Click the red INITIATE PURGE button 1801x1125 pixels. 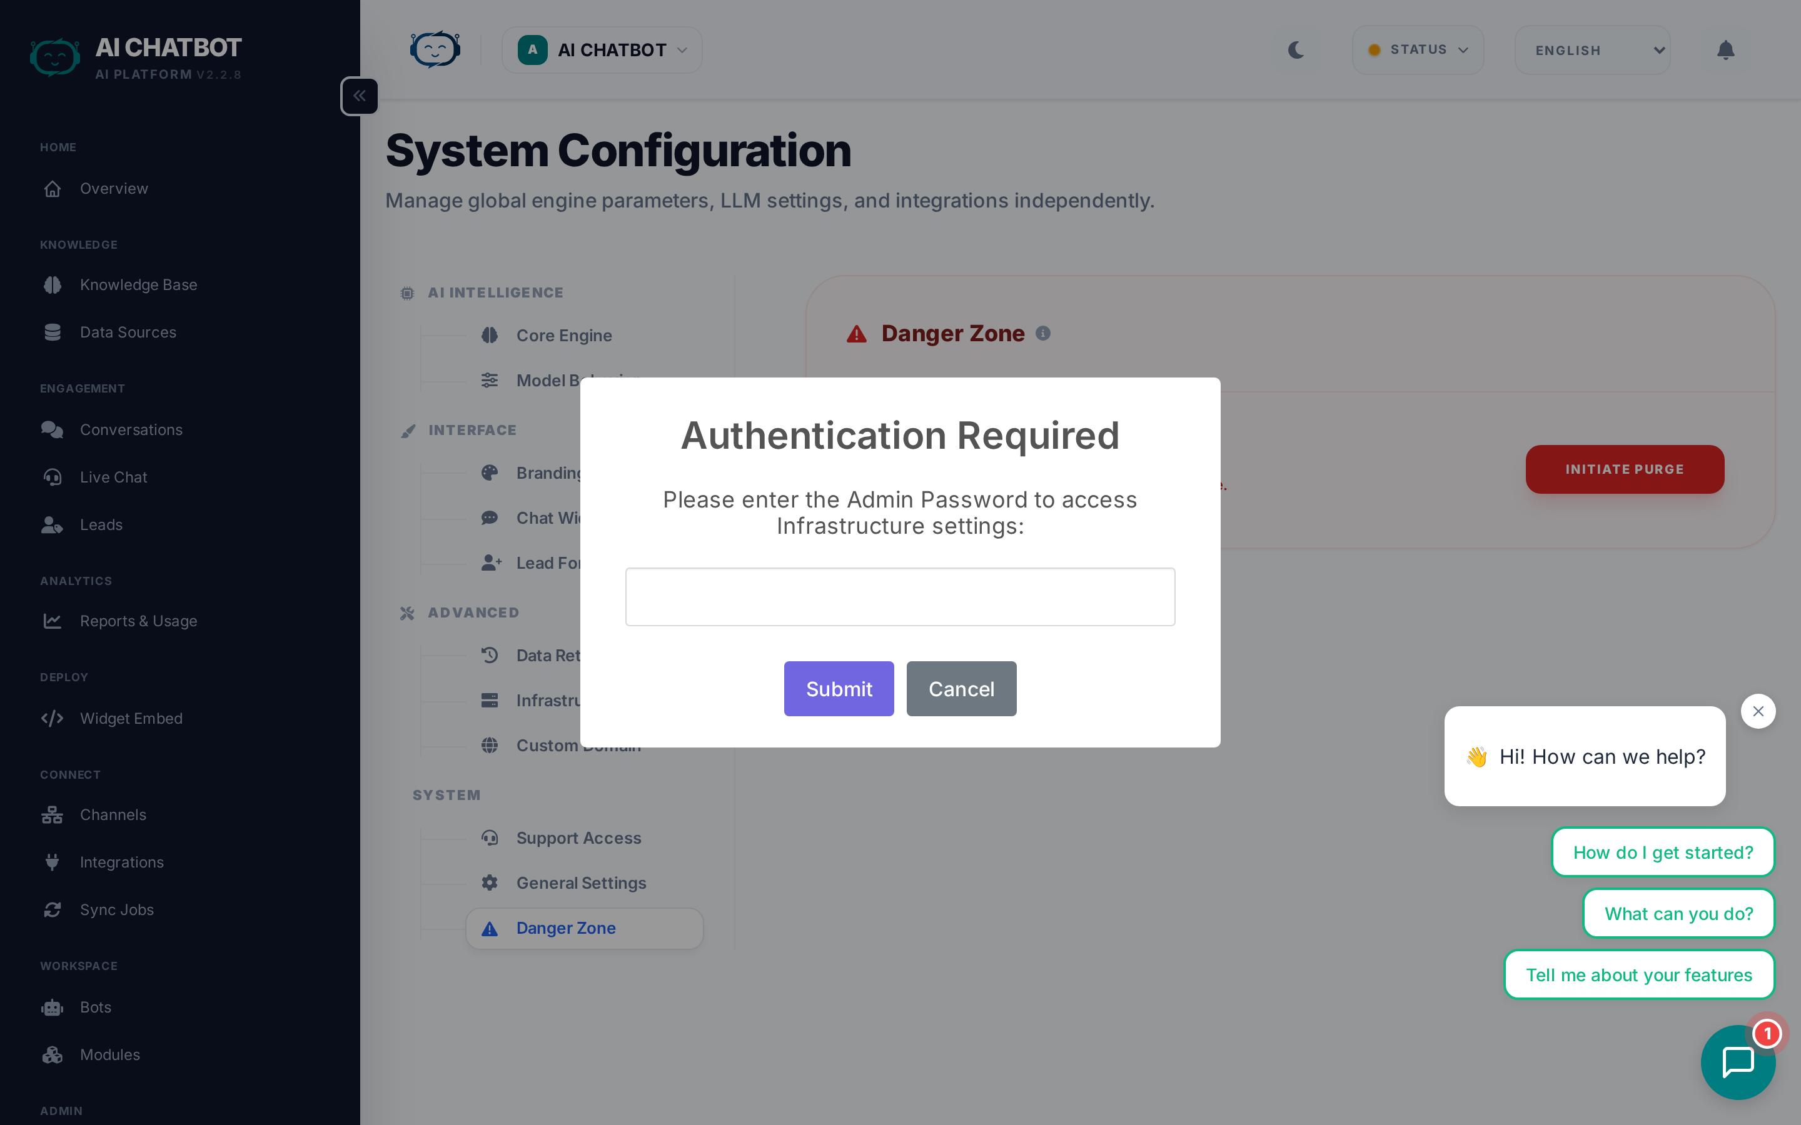[1624, 469]
